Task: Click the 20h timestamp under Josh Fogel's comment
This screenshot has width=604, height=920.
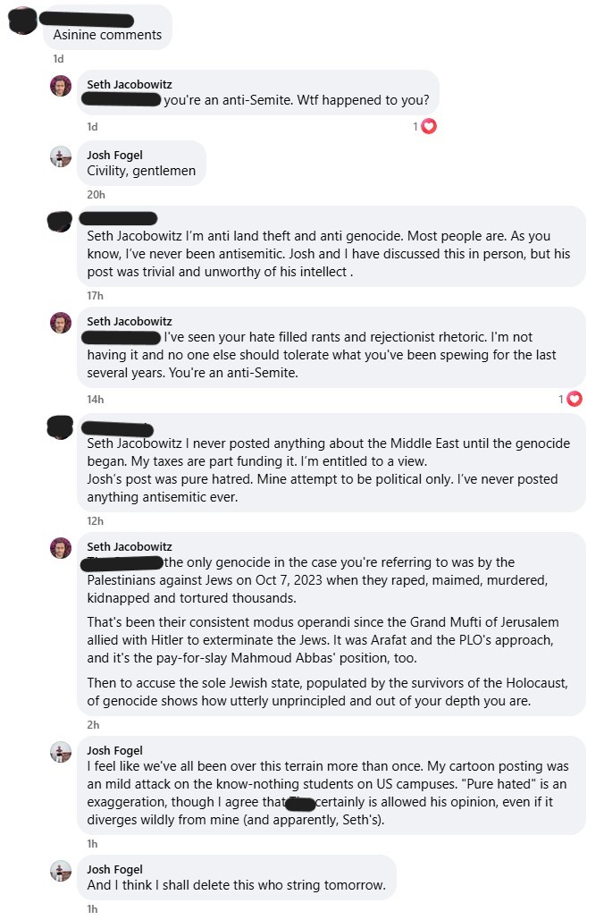Action: tap(96, 195)
